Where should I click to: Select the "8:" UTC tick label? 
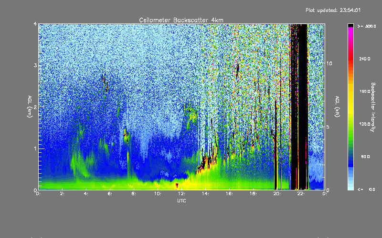point(134,194)
